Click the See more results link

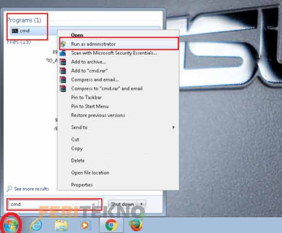(31, 189)
